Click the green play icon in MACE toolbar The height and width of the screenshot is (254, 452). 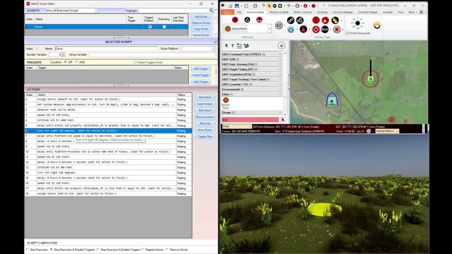pos(280,6)
